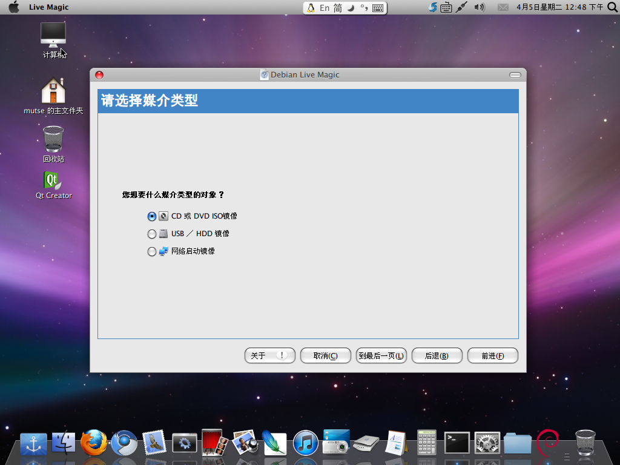Open the blue feather icon in dock
This screenshot has width=620, height=465.
click(274, 443)
